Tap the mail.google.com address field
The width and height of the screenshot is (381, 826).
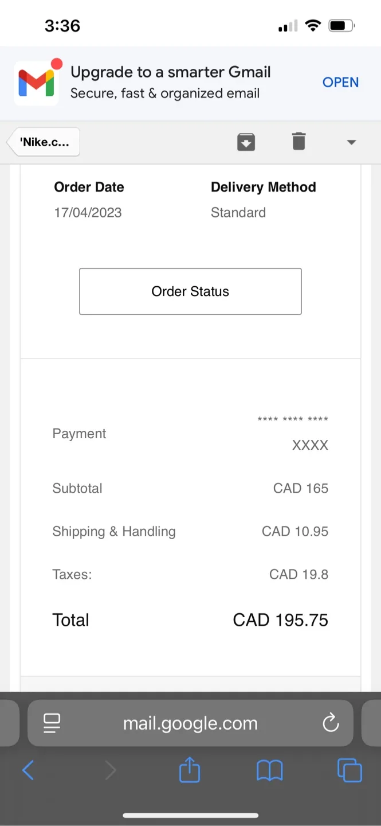pyautogui.click(x=190, y=723)
